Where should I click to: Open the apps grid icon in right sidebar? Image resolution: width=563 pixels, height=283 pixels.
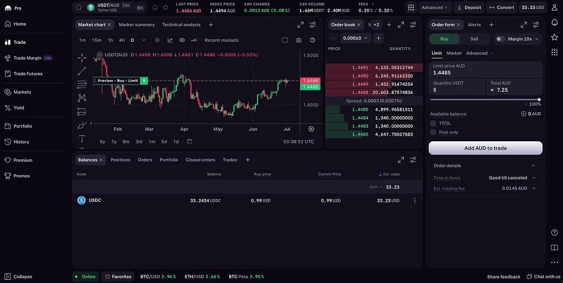[x=555, y=52]
